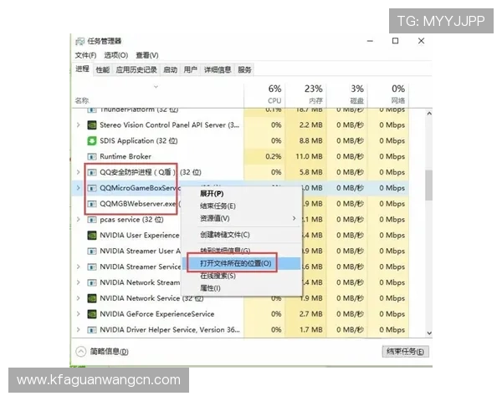502x401 pixels.
Task: Switch to the 启动 tab
Action: click(170, 69)
